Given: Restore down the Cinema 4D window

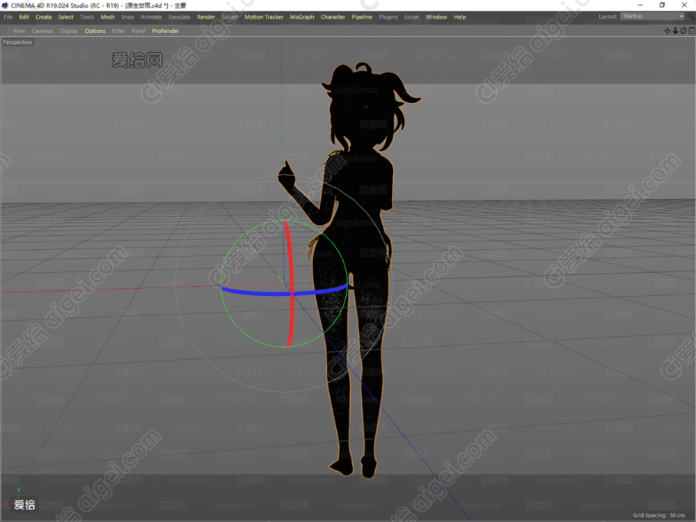Looking at the screenshot, I should (662, 5).
